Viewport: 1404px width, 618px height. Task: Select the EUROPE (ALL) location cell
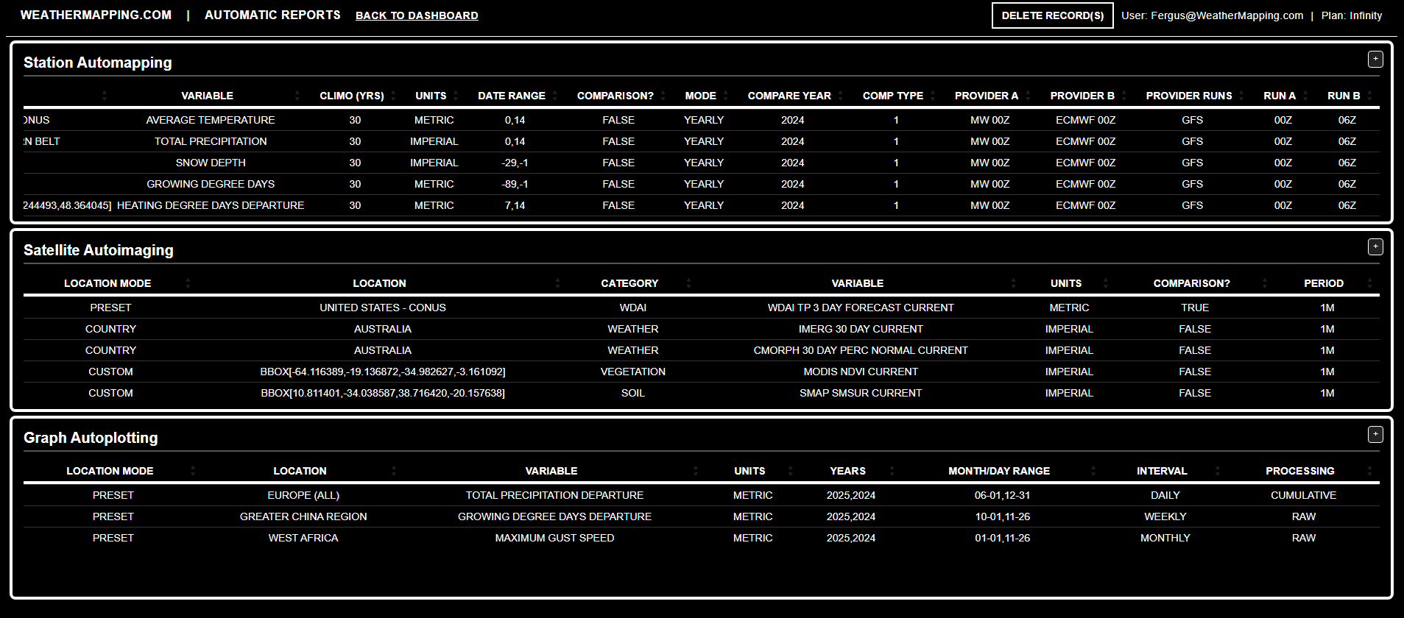[303, 495]
